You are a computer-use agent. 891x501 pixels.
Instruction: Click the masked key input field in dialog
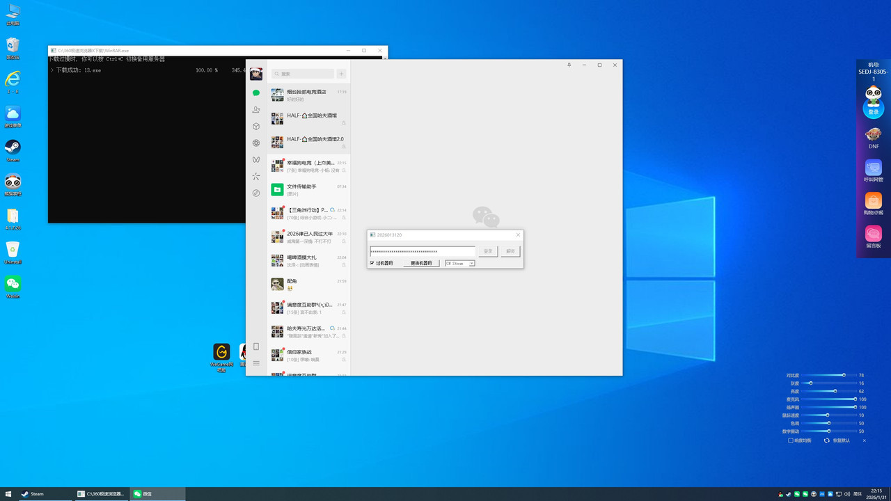click(x=423, y=251)
